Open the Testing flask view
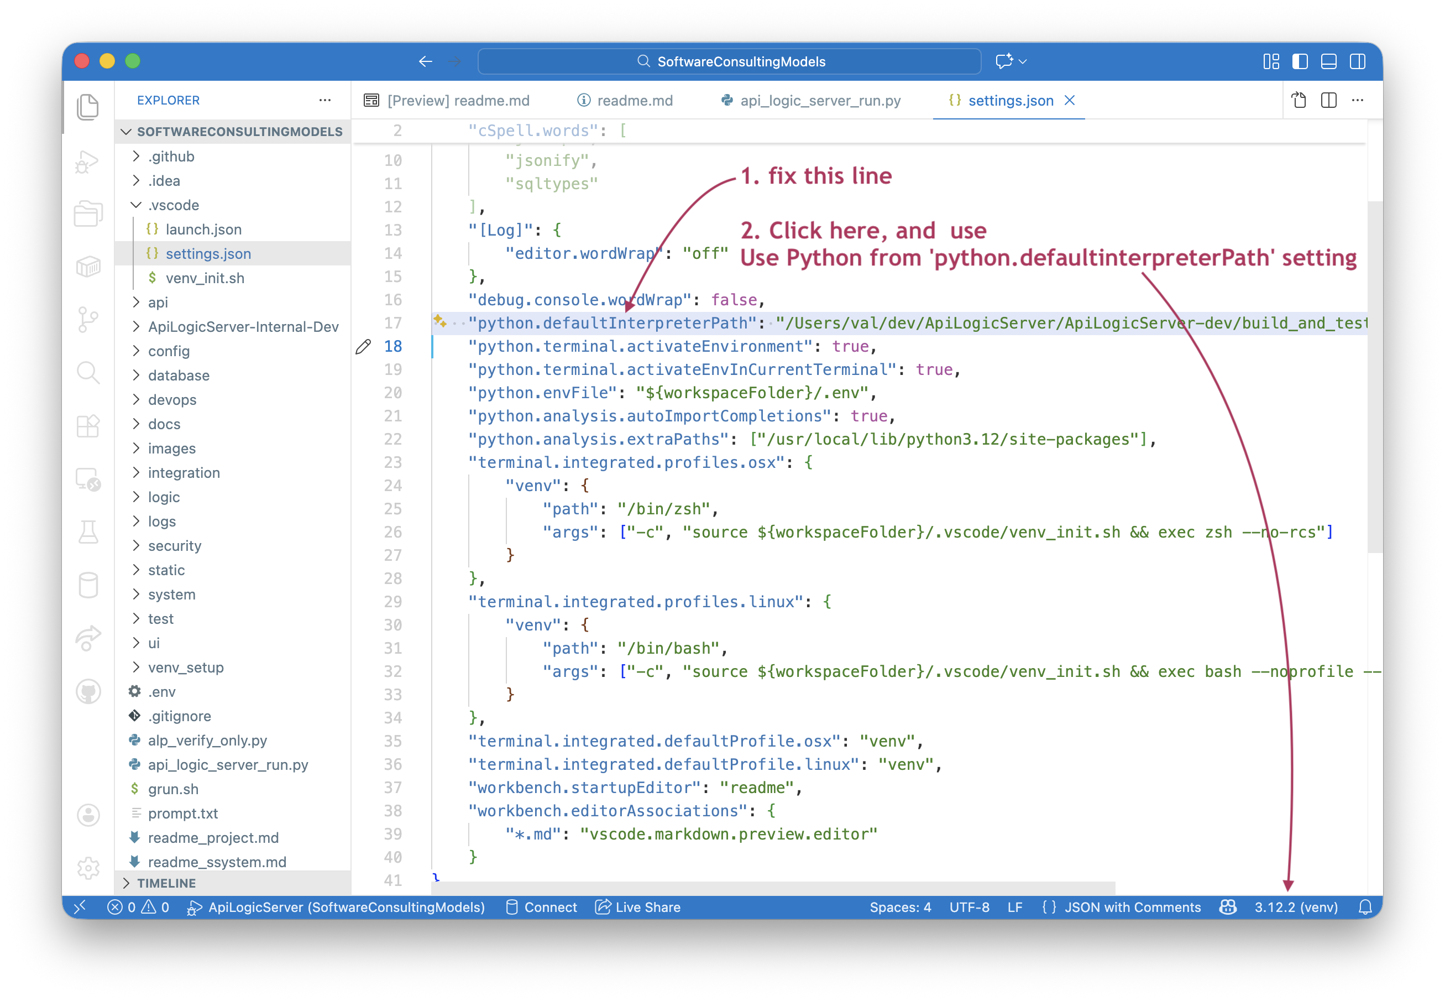This screenshot has height=1001, width=1445. coord(88,532)
